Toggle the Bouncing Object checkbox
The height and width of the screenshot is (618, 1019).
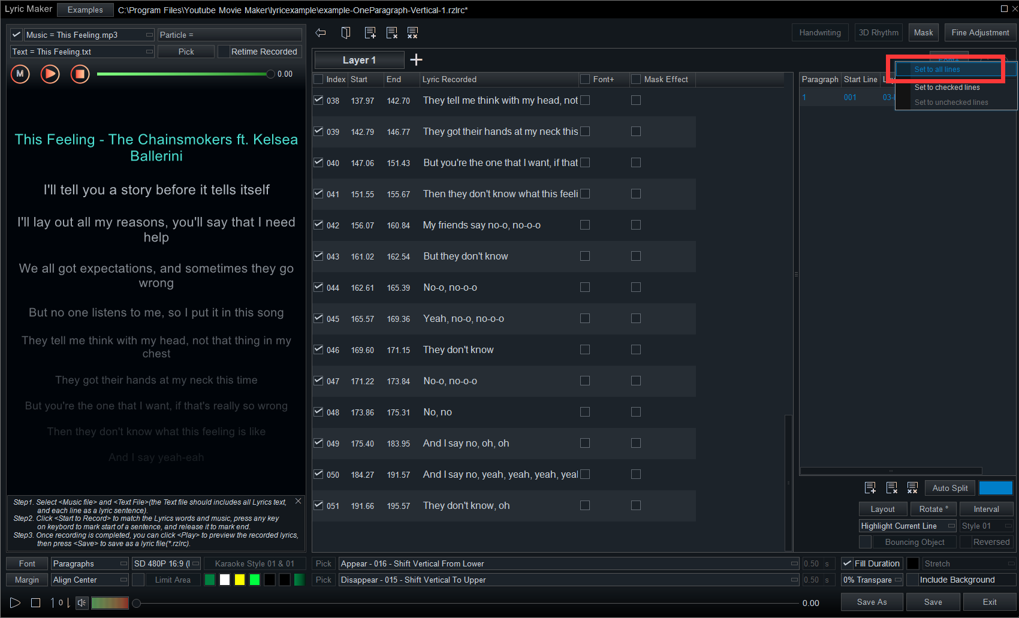[x=865, y=542]
